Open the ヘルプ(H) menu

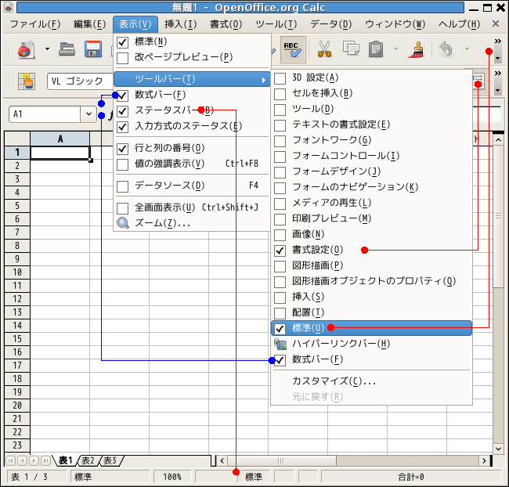point(459,24)
